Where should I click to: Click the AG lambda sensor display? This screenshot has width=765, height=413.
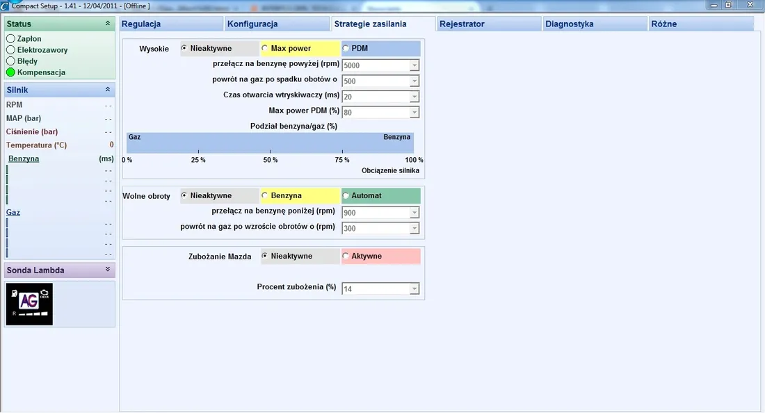coord(29,304)
